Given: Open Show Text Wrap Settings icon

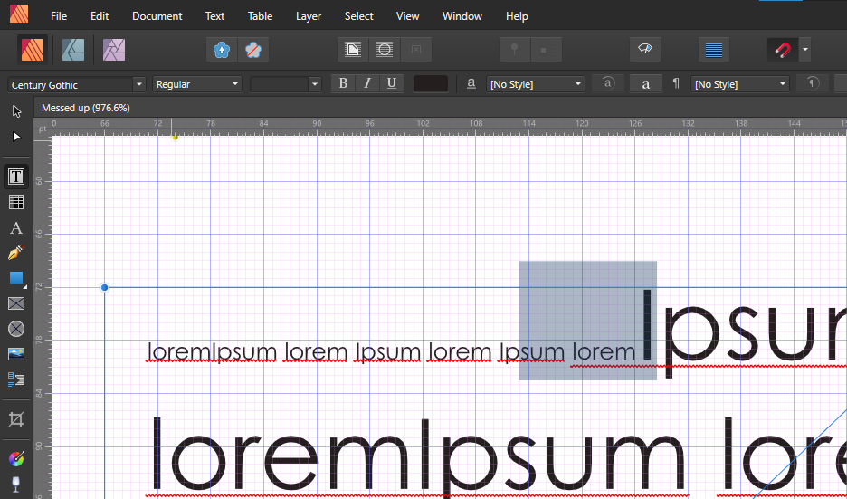Looking at the screenshot, I should 353,50.
